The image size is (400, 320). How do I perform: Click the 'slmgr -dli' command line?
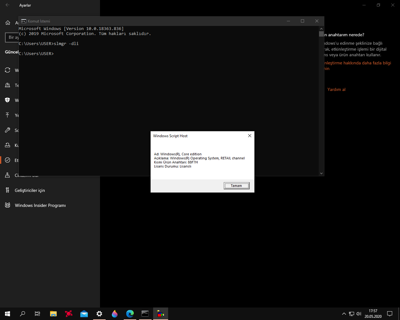pos(49,44)
